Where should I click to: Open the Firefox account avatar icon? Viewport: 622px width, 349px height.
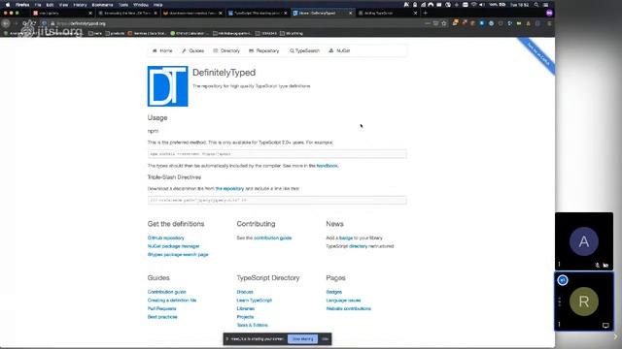pos(549,13)
